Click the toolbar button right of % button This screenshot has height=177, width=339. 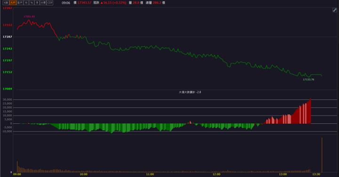click(x=37, y=3)
